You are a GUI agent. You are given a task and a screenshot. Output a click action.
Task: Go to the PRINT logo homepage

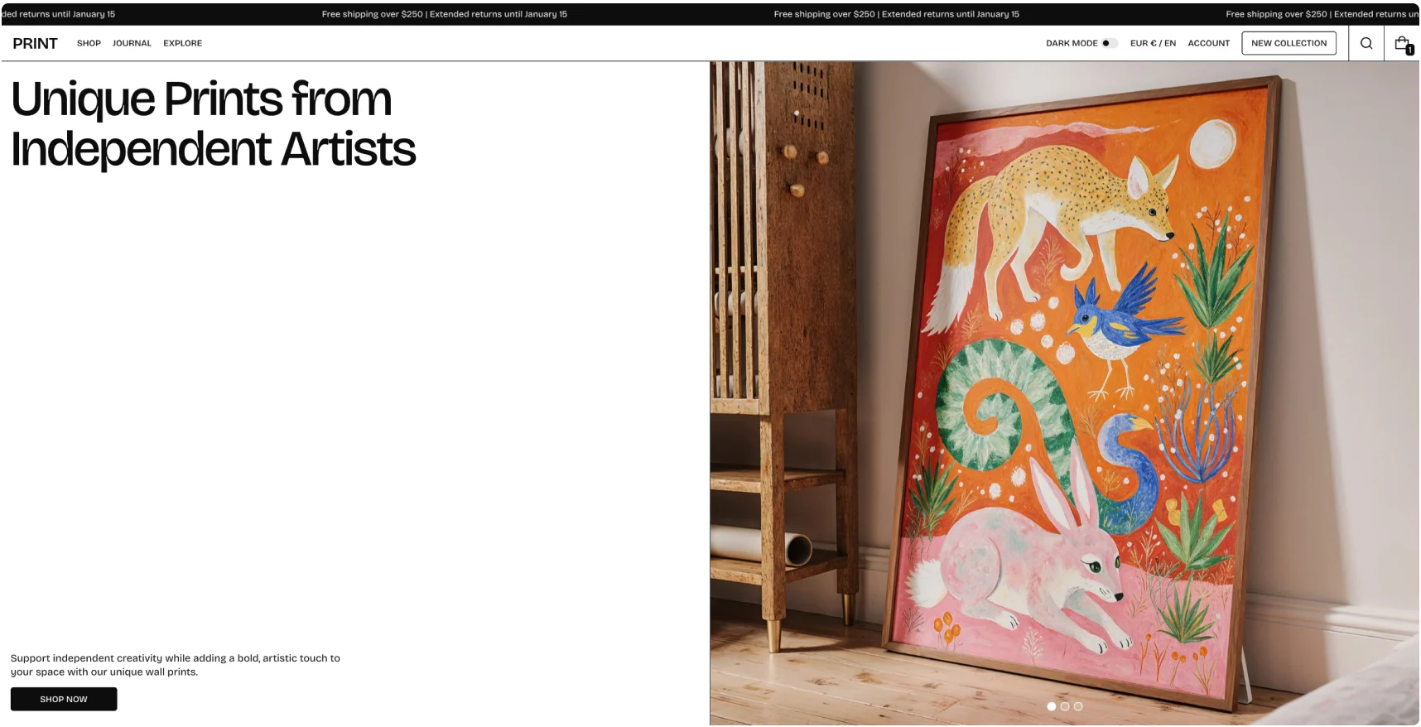[35, 43]
